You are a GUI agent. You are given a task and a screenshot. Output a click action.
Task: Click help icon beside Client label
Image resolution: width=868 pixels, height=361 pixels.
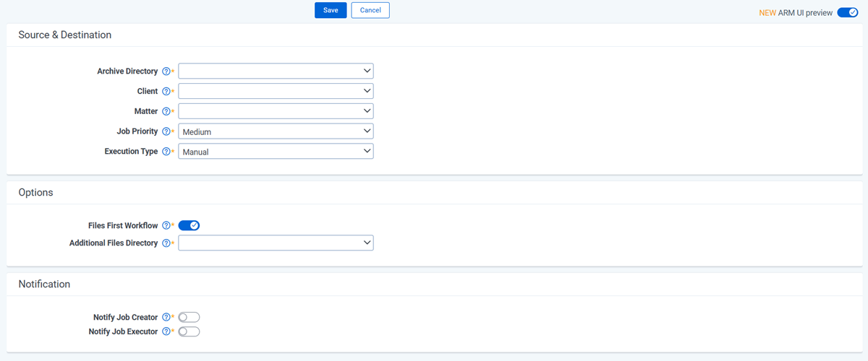166,92
